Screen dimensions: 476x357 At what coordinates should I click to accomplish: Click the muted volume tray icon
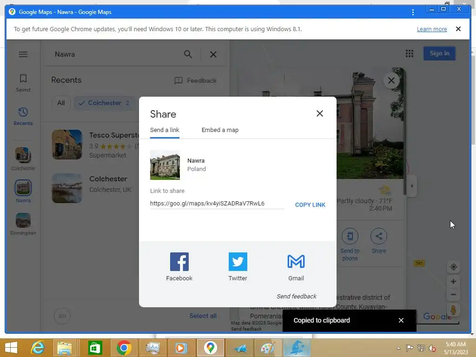[x=432, y=348]
